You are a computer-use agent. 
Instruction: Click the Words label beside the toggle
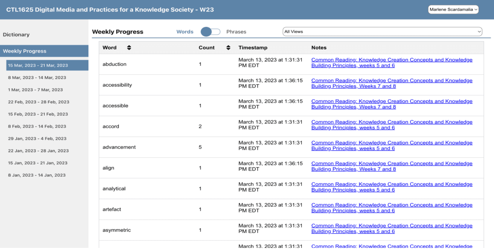[x=185, y=32]
